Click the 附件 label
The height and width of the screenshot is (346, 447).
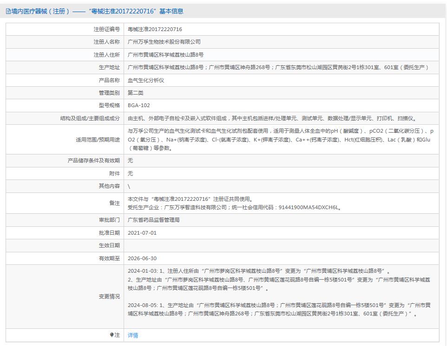(115, 173)
